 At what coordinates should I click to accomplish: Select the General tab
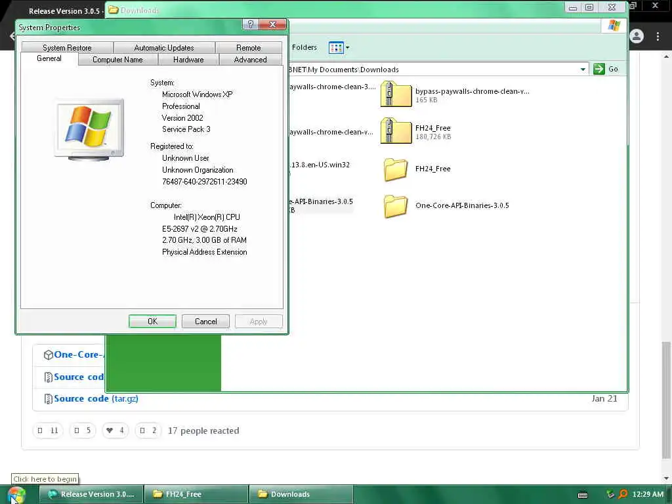pos(49,58)
